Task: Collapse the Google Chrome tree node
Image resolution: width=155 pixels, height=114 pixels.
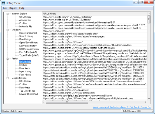Action: coord(8,78)
